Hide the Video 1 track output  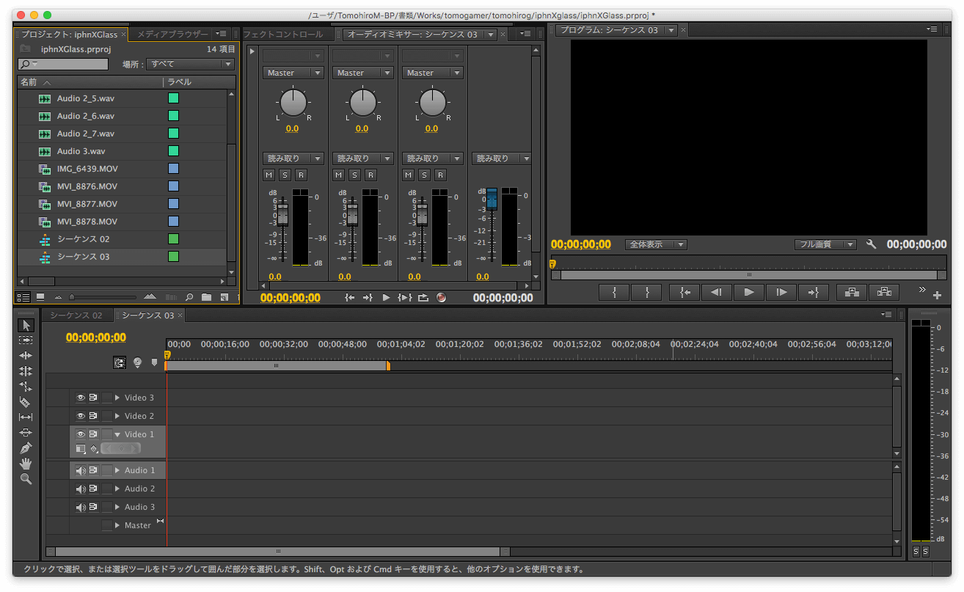[81, 434]
